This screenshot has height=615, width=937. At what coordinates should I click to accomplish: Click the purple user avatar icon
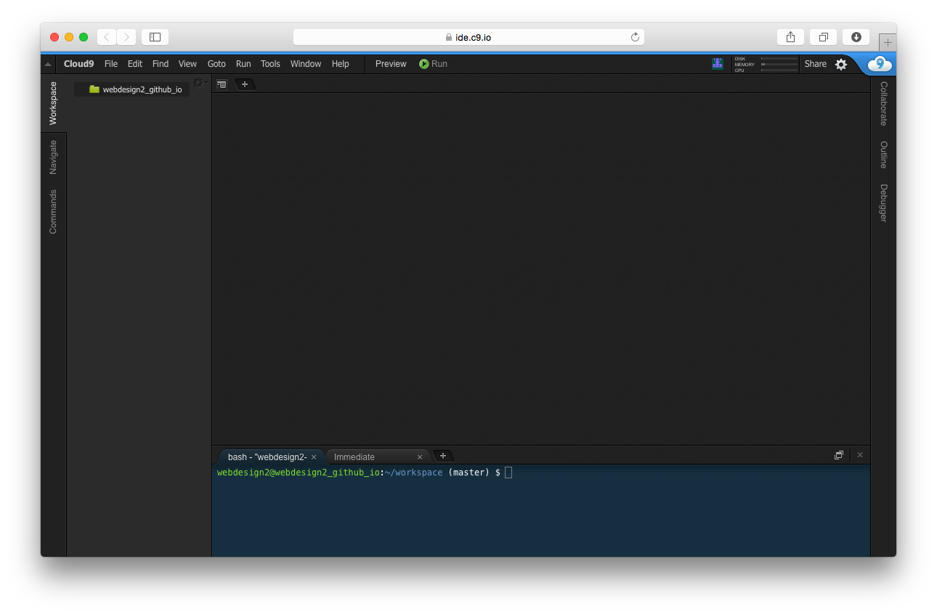(x=718, y=64)
